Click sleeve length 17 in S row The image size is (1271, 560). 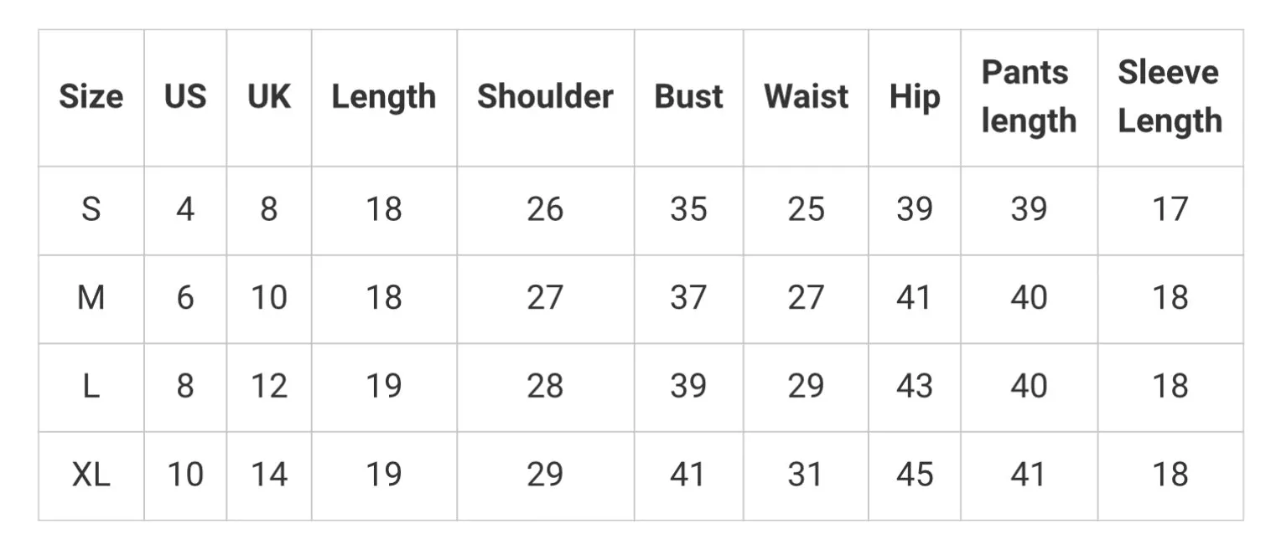point(1170,209)
